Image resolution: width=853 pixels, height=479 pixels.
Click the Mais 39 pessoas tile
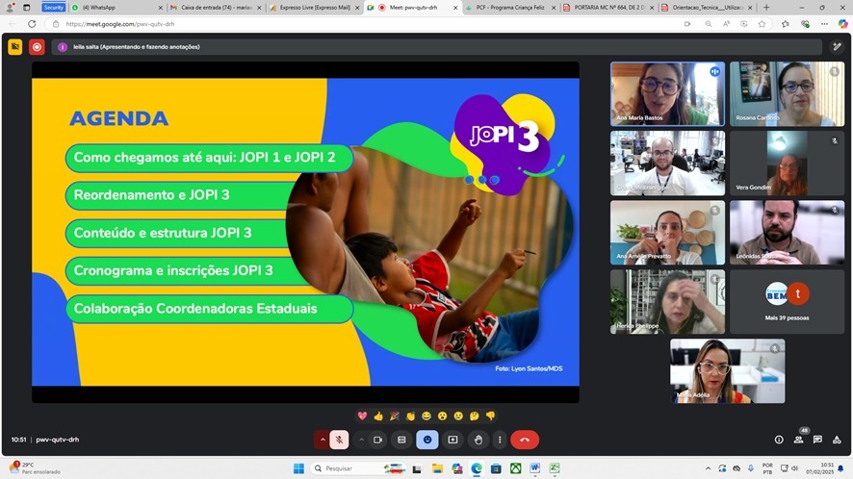click(787, 301)
